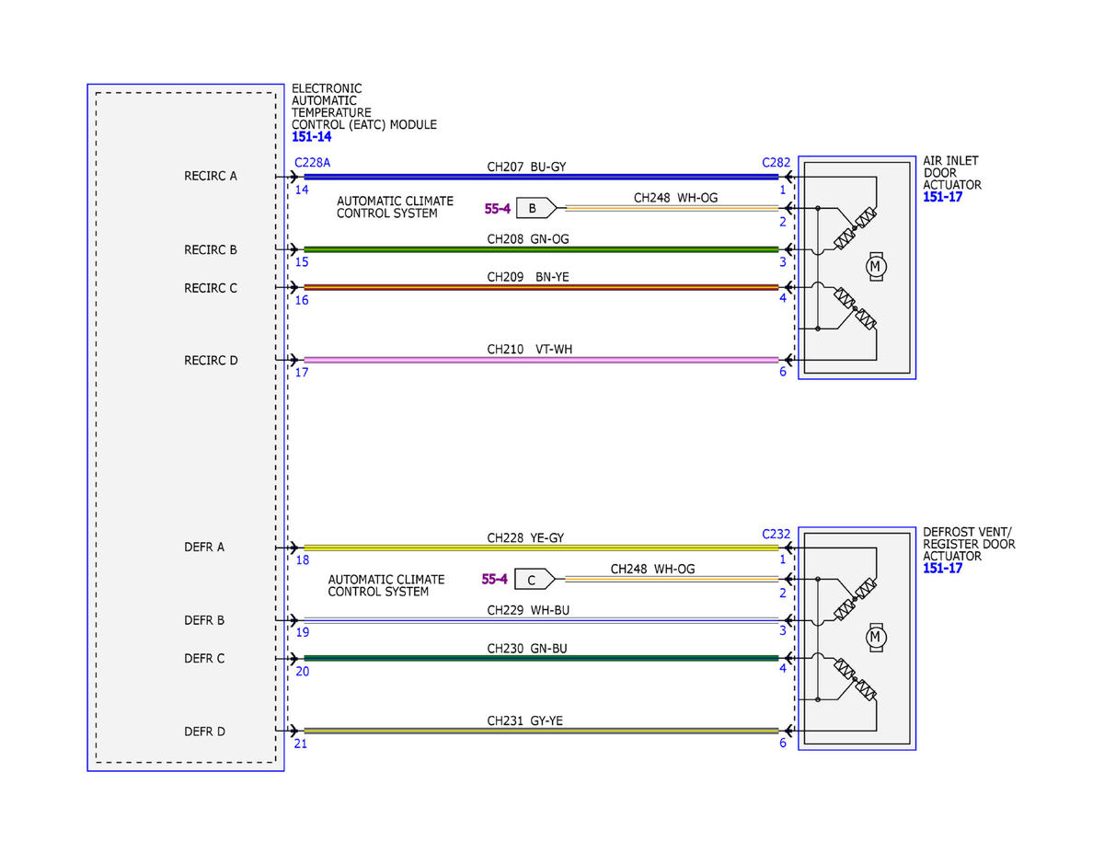Screen dimensions: 1104x853
Task: Click the CH248 WH-OG label near connector B
Action: [675, 198]
